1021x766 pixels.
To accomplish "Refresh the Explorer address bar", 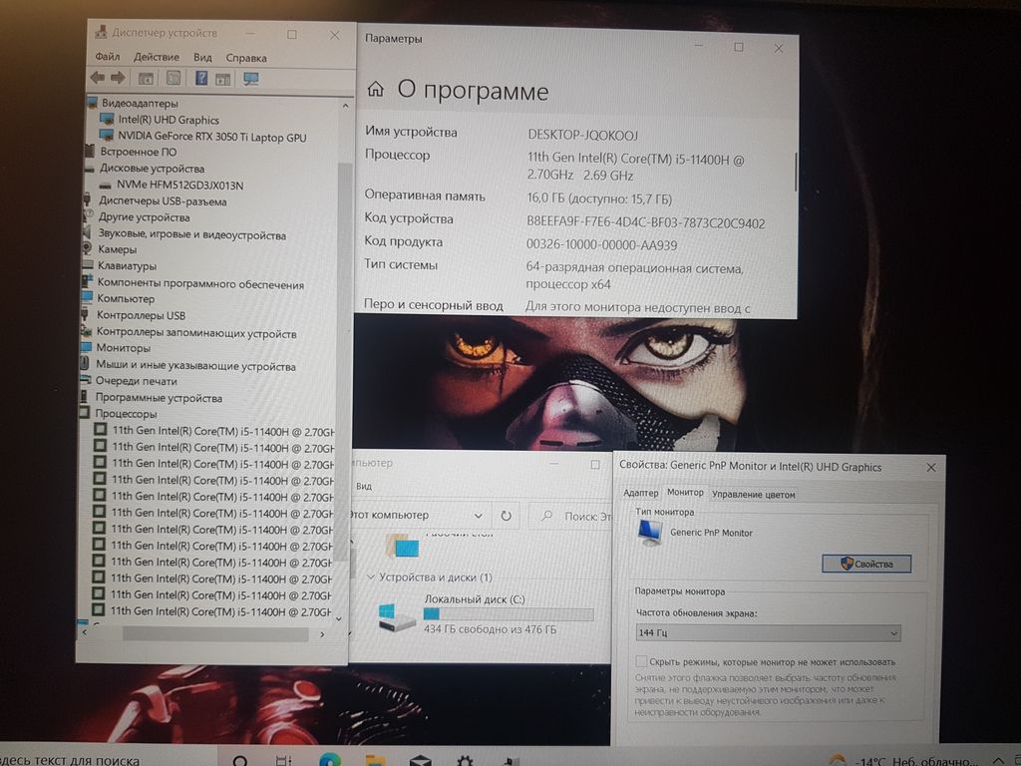I will click(506, 516).
